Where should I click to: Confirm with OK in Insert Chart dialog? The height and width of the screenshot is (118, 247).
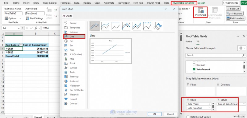(x=155, y=114)
